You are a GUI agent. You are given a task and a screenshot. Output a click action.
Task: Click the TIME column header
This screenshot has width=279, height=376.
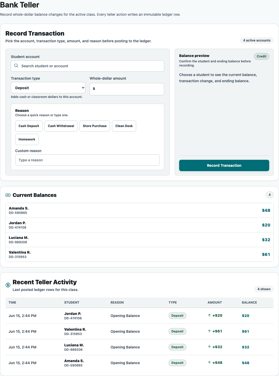coord(12,303)
